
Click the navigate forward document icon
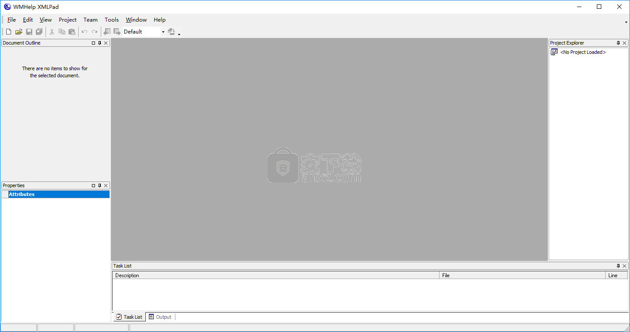117,32
